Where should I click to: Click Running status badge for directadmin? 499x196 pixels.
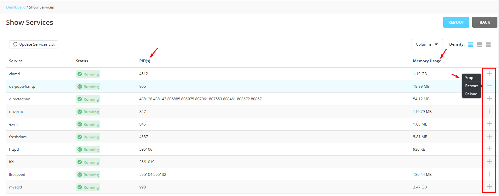click(x=88, y=99)
